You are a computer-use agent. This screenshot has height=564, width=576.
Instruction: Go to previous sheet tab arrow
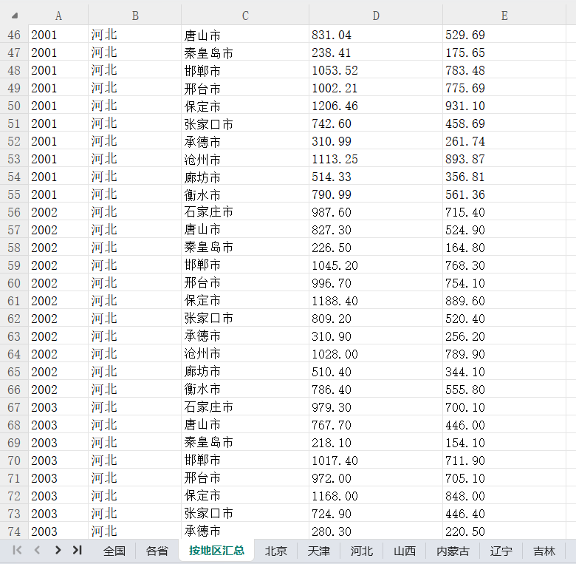point(37,550)
